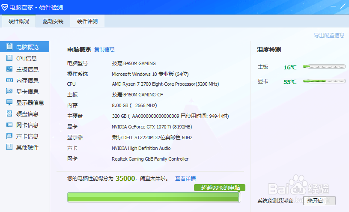Click the 显示器信息 monitor icon
The height and width of the screenshot is (212, 349).
click(x=9, y=102)
